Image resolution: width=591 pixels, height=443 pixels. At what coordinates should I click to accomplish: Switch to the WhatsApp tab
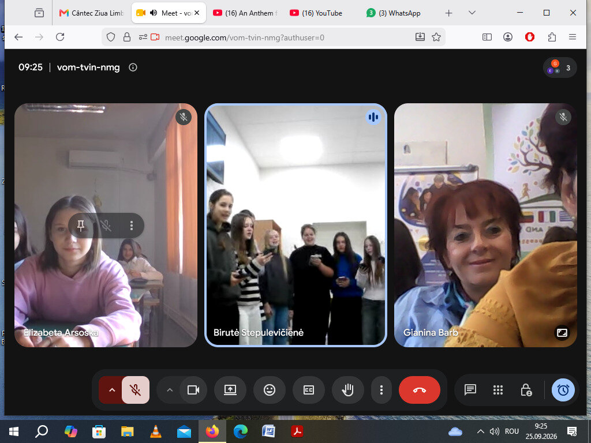394,13
